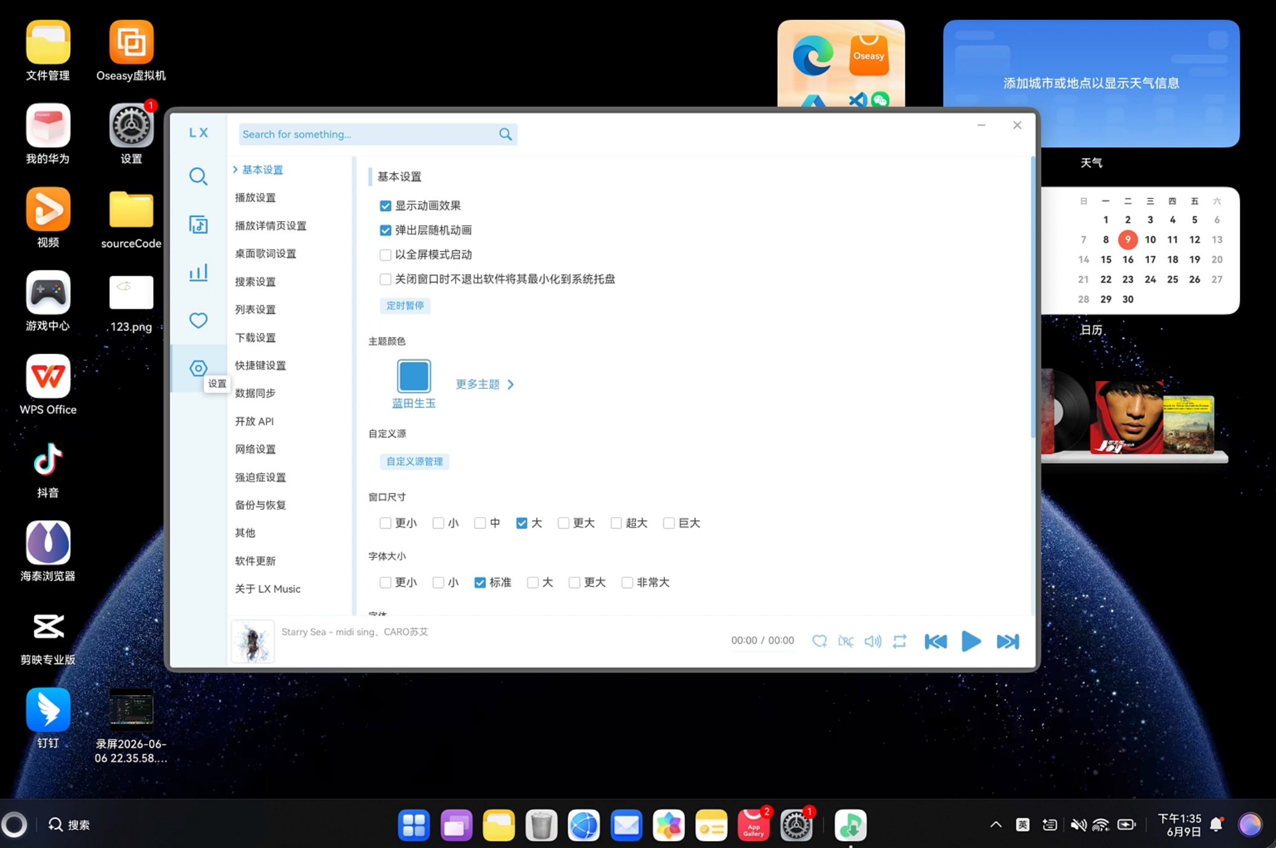Image resolution: width=1276 pixels, height=848 pixels.
Task: Open the settings hexagon icon in sidebar
Action: tap(198, 368)
